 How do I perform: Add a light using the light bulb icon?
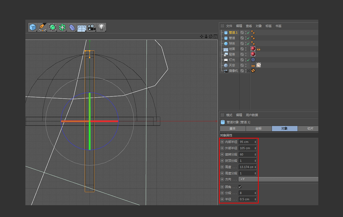[x=101, y=27]
